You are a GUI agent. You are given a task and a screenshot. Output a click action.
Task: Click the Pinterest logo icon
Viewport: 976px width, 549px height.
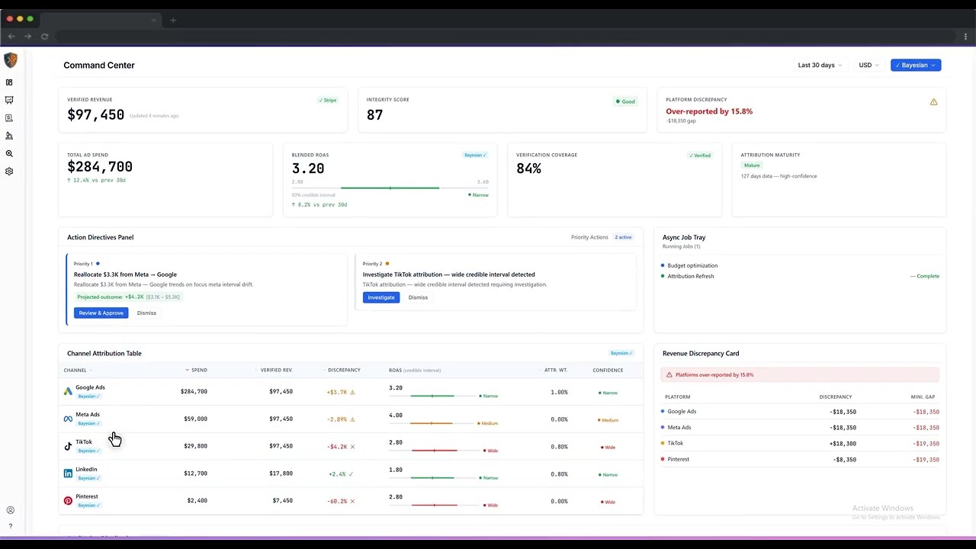coord(68,501)
